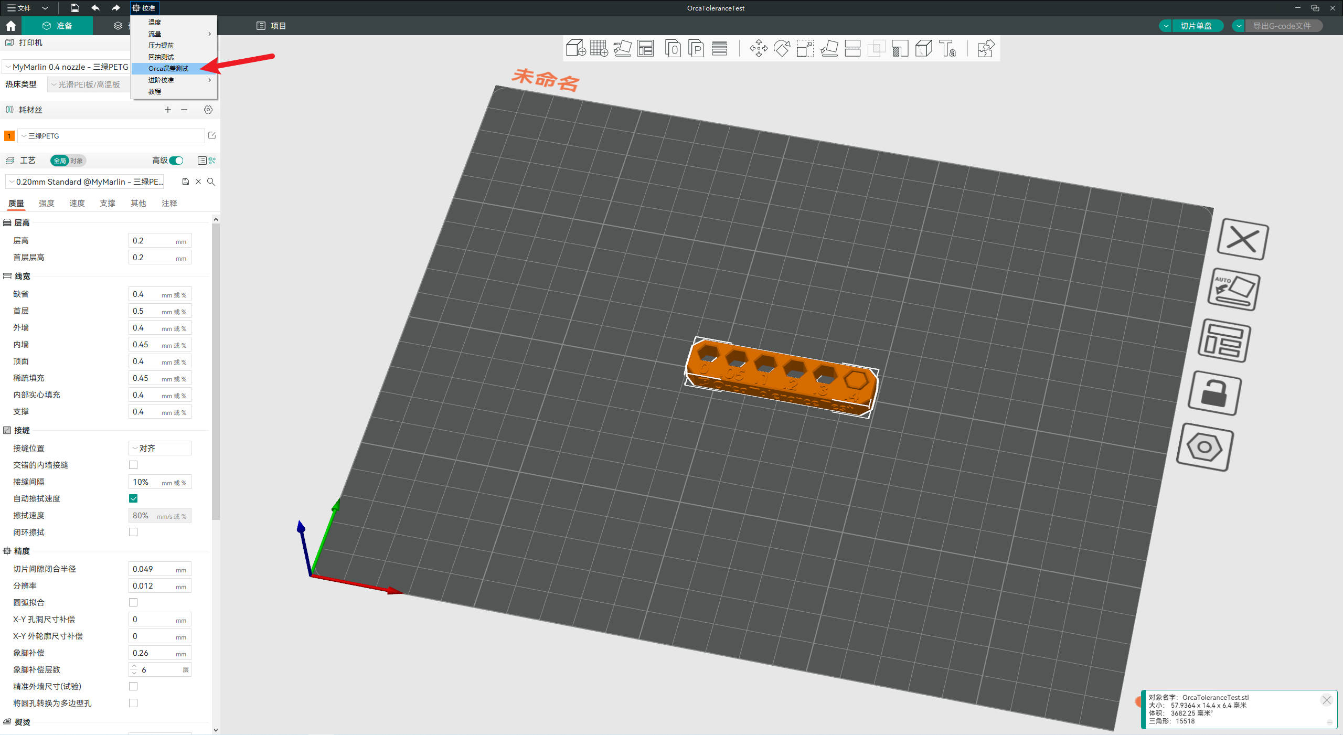Open the 项目 tab

pyautogui.click(x=271, y=26)
